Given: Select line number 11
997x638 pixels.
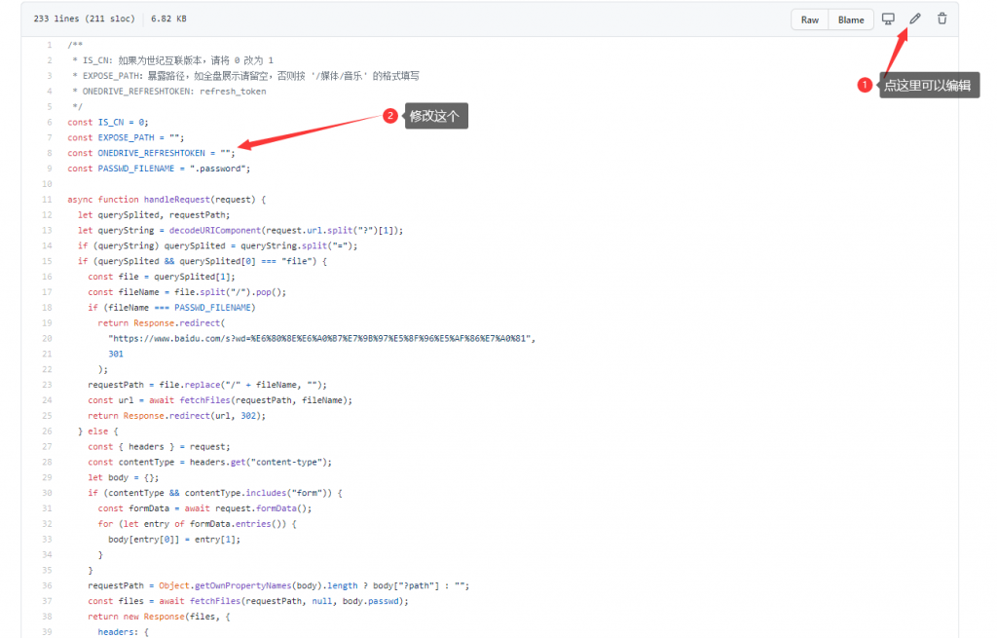Looking at the screenshot, I should pos(47,199).
